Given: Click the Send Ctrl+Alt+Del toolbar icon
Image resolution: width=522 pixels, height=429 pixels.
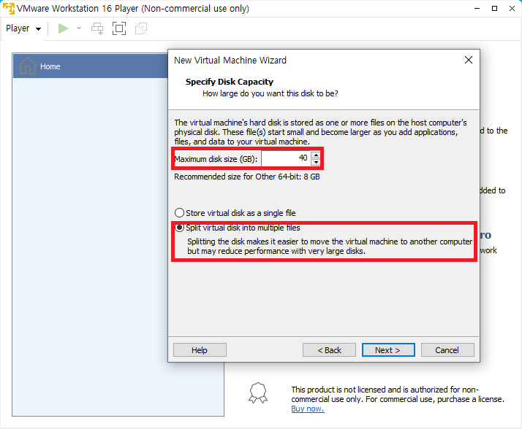Looking at the screenshot, I should coord(97,28).
